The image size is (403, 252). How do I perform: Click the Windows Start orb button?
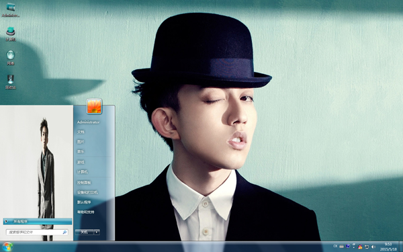pyautogui.click(x=7, y=247)
